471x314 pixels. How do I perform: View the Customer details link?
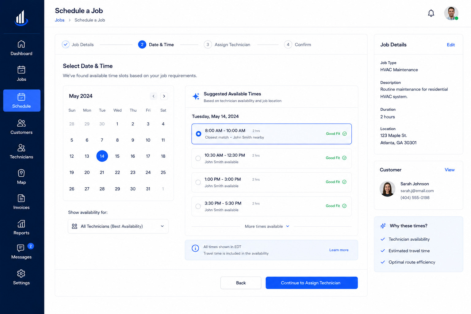click(450, 170)
